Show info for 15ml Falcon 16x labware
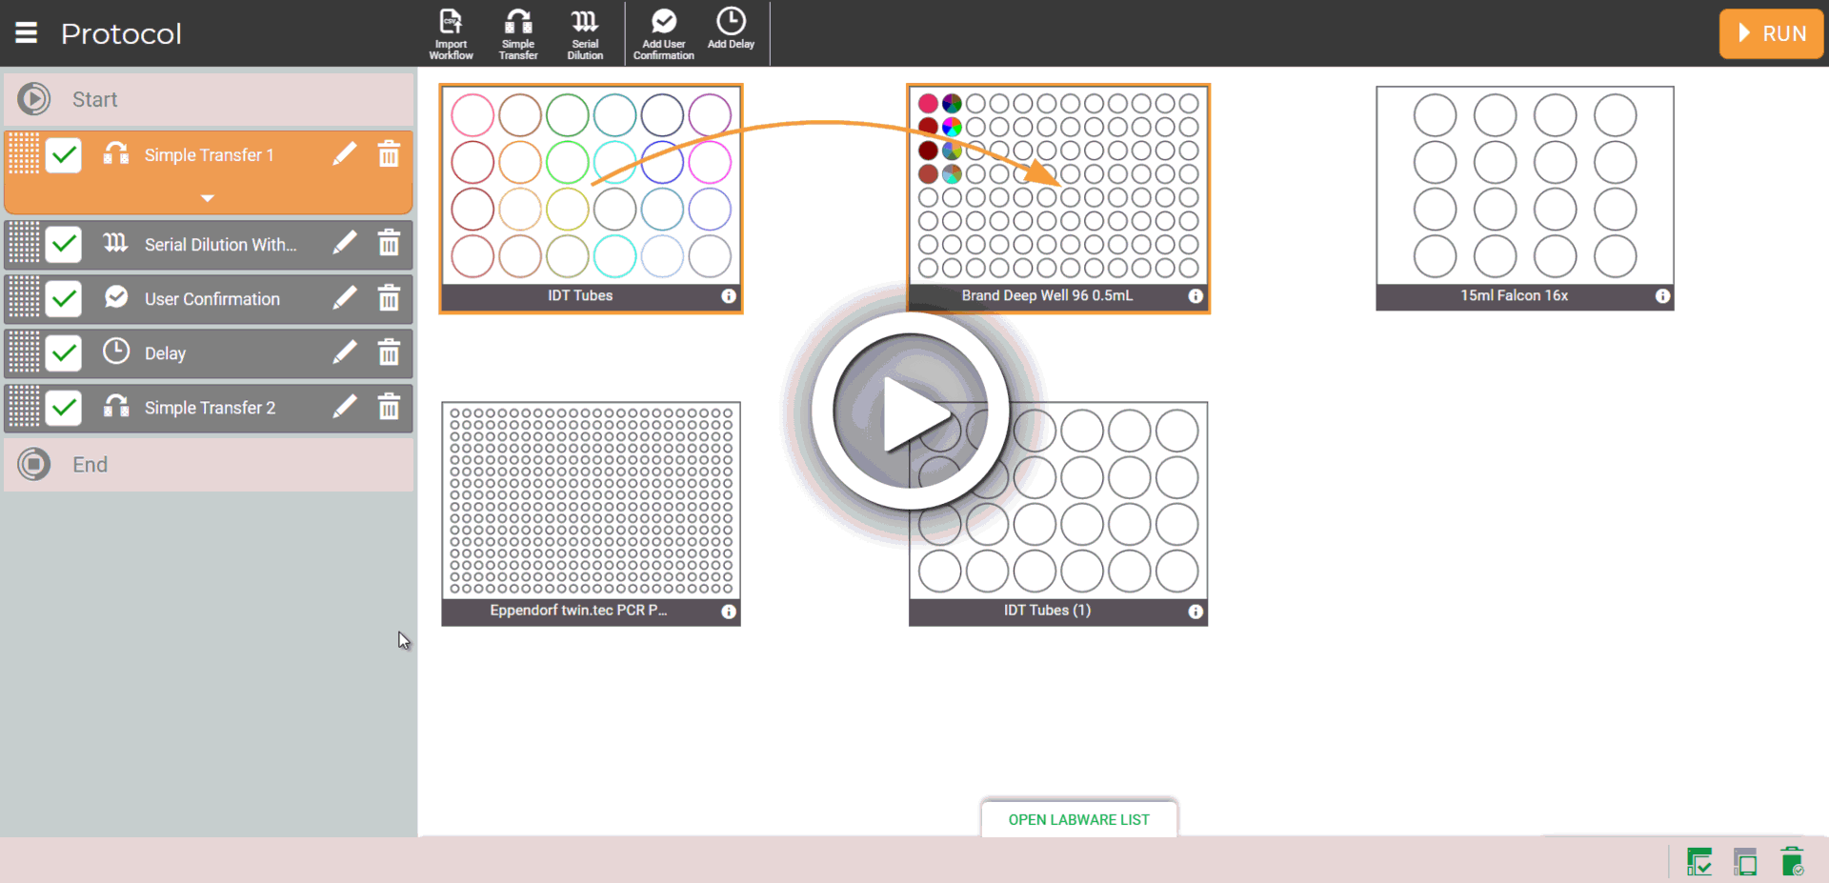 (1662, 296)
